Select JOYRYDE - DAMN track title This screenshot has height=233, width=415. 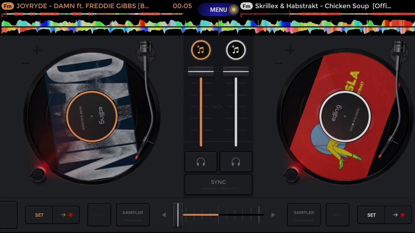point(82,6)
